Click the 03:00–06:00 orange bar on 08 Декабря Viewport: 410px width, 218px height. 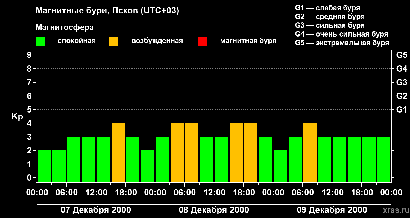(x=177, y=152)
